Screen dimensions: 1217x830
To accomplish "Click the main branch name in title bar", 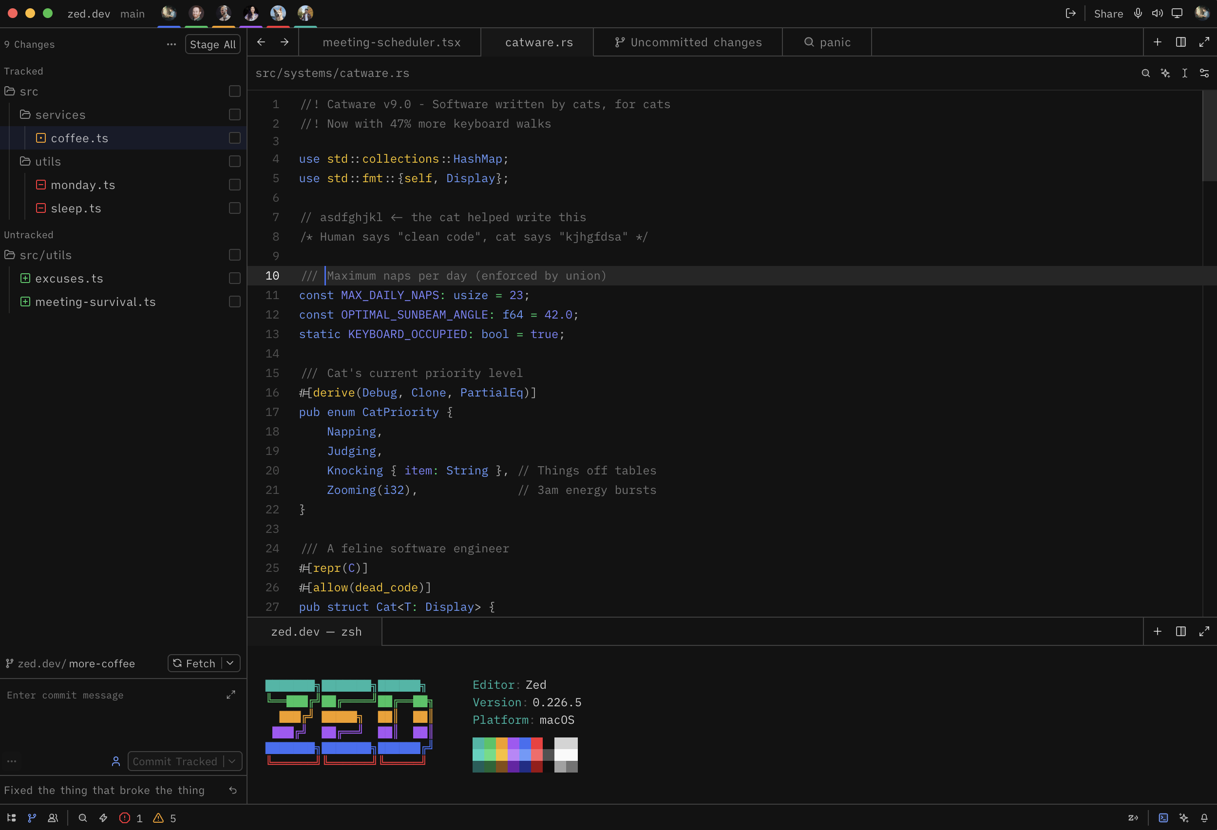I will [x=133, y=14].
